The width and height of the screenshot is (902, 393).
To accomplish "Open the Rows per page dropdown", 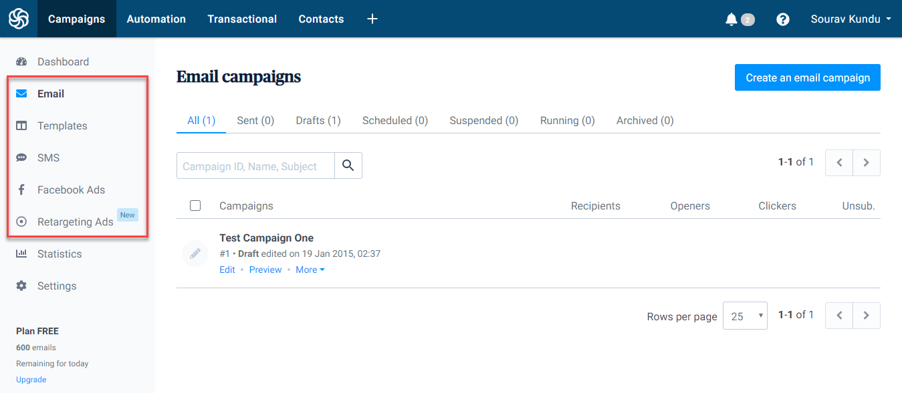I will tap(745, 316).
